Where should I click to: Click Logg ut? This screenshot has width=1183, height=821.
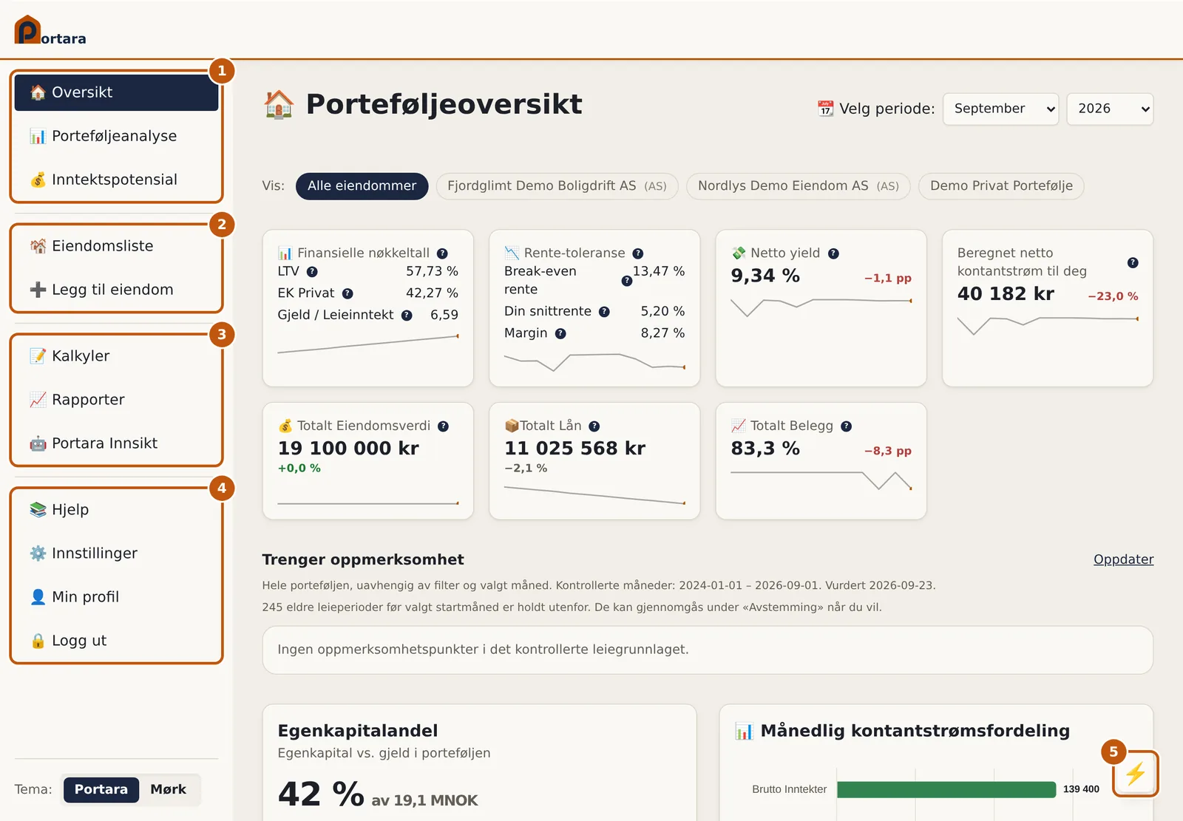(116, 641)
